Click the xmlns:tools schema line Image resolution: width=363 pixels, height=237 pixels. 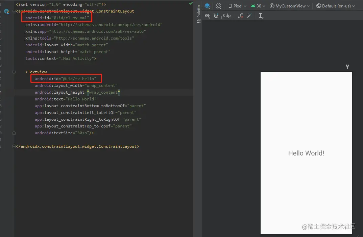80,38
